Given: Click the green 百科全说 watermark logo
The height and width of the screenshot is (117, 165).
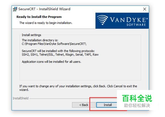Looking at the screenshot, I should point(137,98).
